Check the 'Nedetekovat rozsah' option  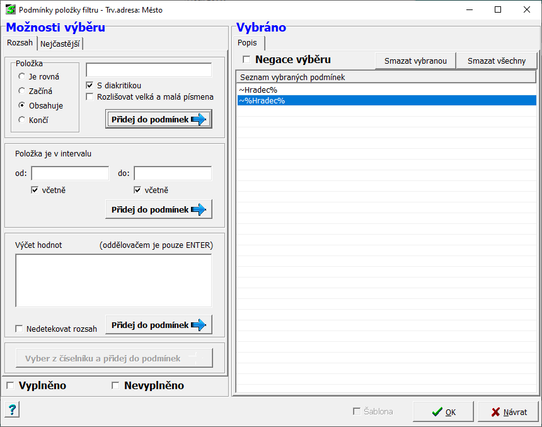point(20,329)
